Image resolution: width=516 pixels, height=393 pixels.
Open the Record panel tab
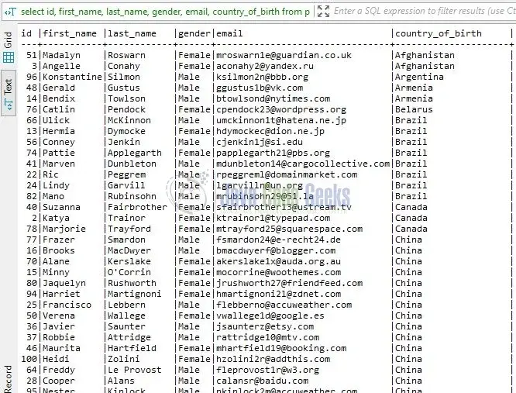pos(9,378)
